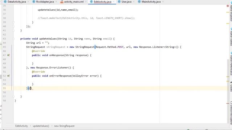Close the User.java tab
This screenshot has height=130, width=232.
pos(134,2)
